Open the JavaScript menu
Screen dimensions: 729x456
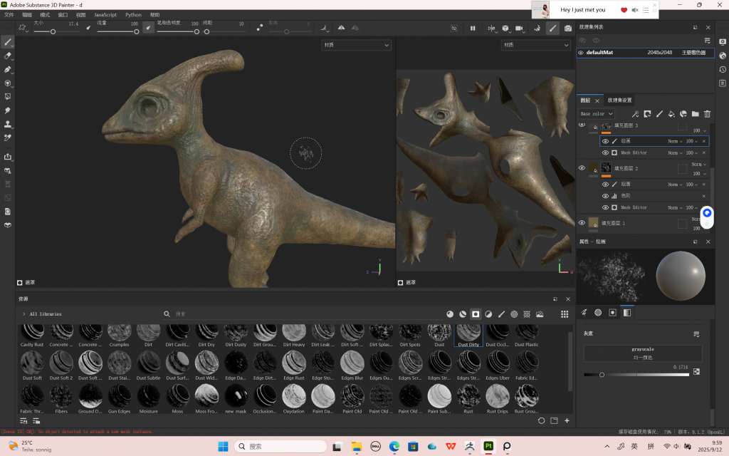pyautogui.click(x=105, y=14)
